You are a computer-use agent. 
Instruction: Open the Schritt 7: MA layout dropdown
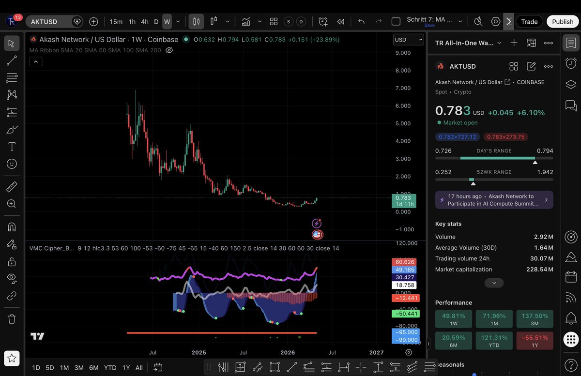[460, 22]
